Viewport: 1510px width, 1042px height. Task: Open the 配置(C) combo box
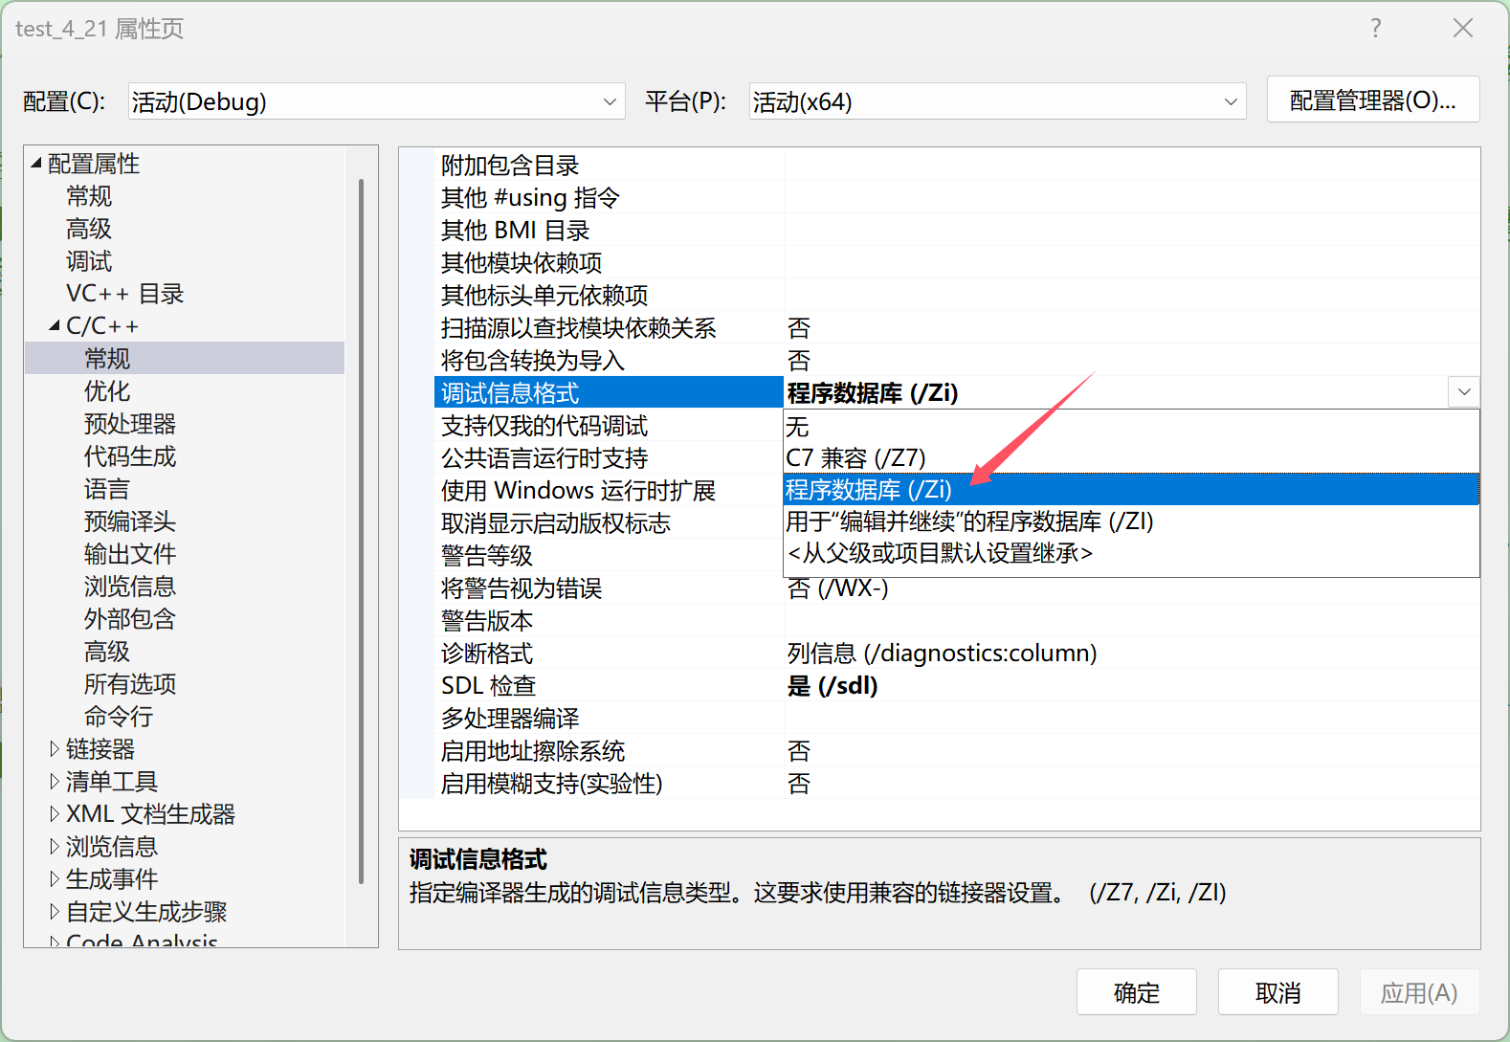tap(376, 101)
